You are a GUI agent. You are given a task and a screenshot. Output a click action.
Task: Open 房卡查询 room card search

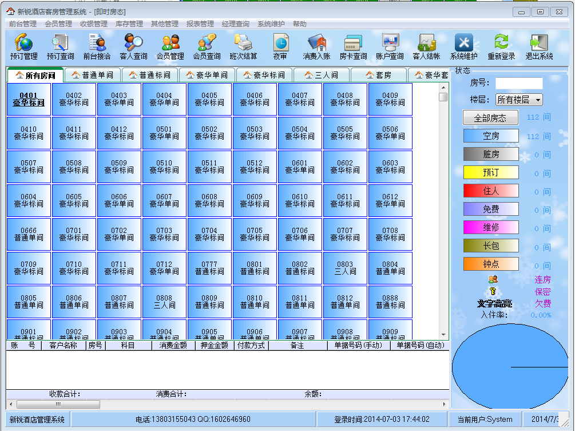click(x=353, y=46)
